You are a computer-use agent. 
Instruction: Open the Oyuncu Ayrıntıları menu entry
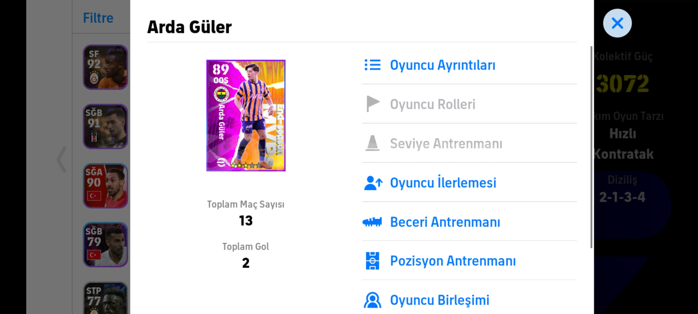tap(469, 65)
